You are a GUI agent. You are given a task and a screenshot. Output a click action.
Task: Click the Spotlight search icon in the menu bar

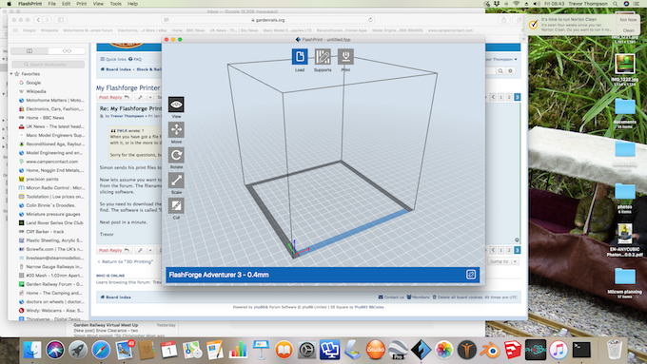tap(616, 4)
